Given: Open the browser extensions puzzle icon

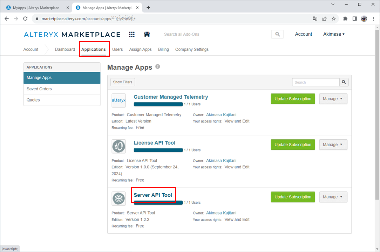Looking at the screenshot, I should [x=345, y=19].
